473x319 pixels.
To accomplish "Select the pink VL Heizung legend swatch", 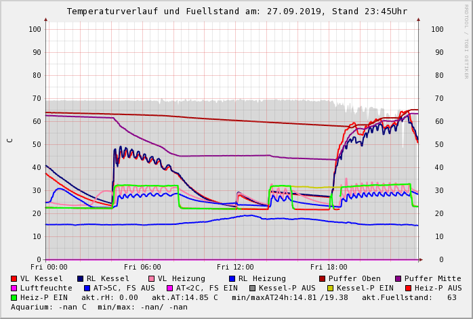I will click(151, 278).
